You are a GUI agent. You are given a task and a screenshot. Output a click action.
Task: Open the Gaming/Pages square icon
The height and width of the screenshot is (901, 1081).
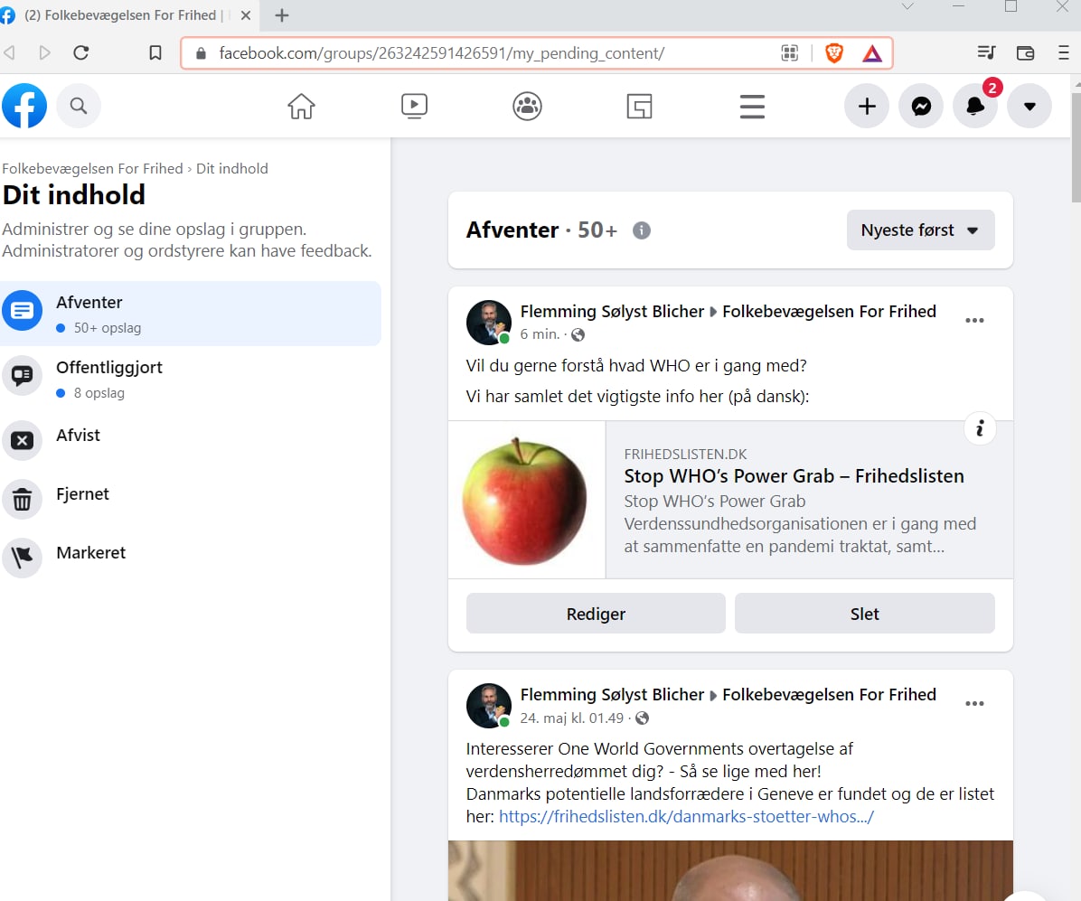(639, 106)
